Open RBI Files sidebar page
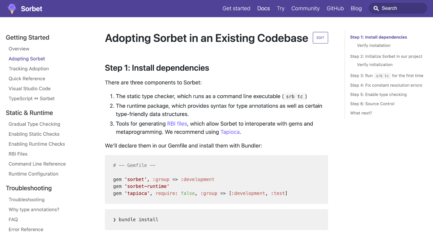This screenshot has height=233, width=433. click(18, 154)
